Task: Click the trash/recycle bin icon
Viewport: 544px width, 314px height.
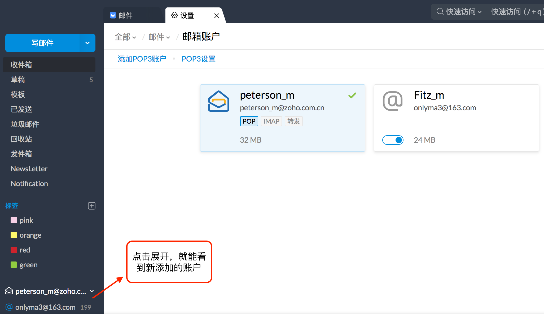Action: 21,139
